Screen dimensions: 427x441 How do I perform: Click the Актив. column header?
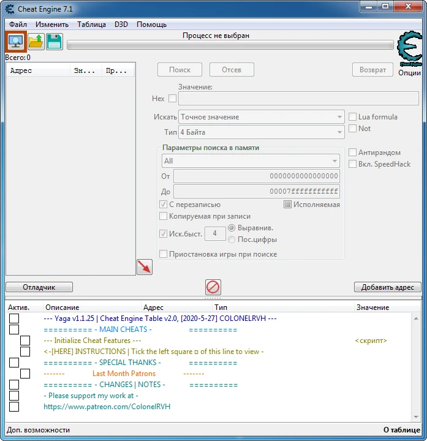[x=25, y=307]
